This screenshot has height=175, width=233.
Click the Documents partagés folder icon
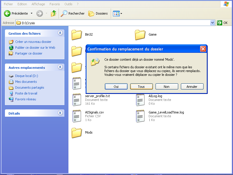11,88
